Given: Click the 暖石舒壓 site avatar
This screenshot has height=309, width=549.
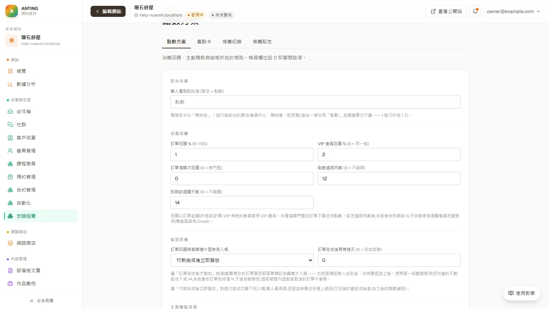Looking at the screenshot, I should pos(12,41).
